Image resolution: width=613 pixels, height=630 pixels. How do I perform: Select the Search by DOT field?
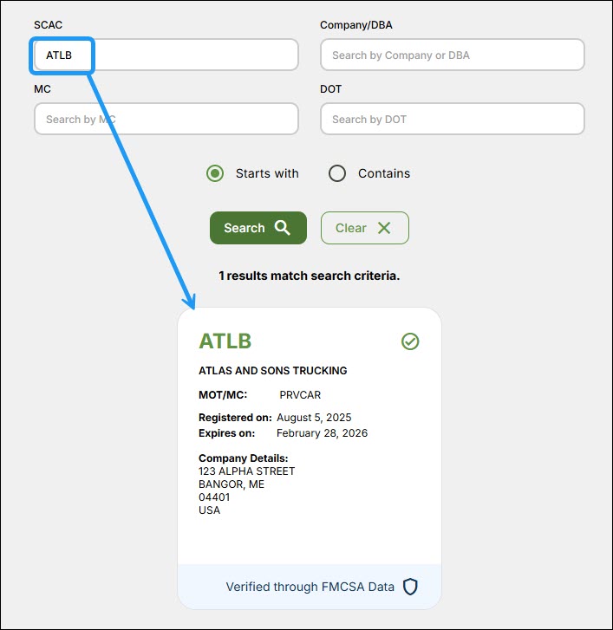(x=452, y=119)
